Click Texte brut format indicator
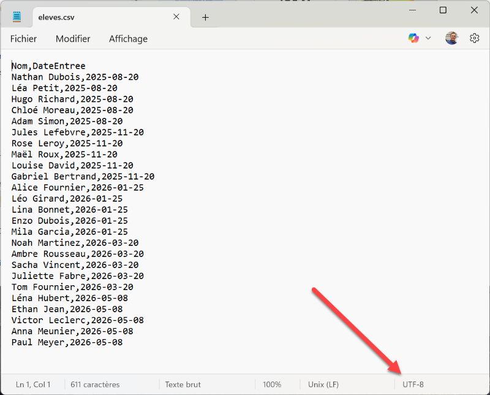 (x=183, y=385)
